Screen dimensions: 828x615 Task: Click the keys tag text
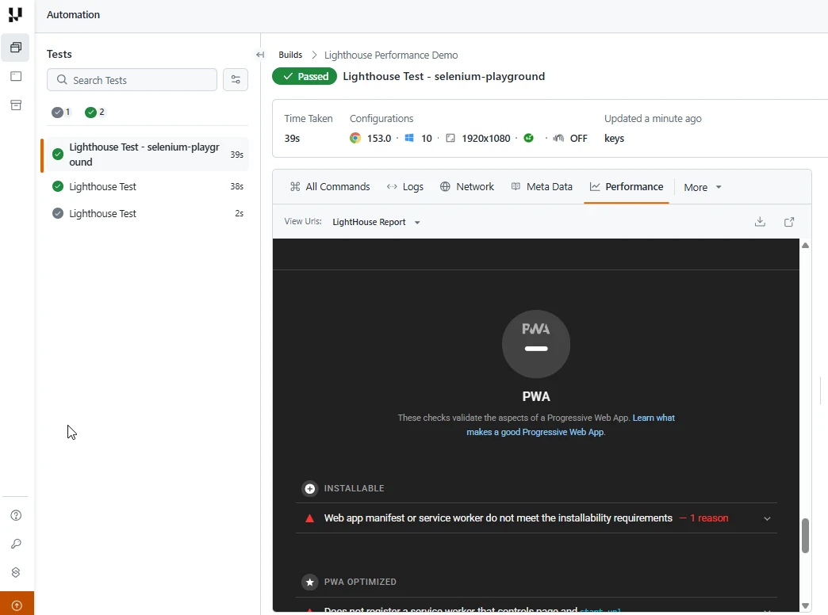pyautogui.click(x=614, y=139)
